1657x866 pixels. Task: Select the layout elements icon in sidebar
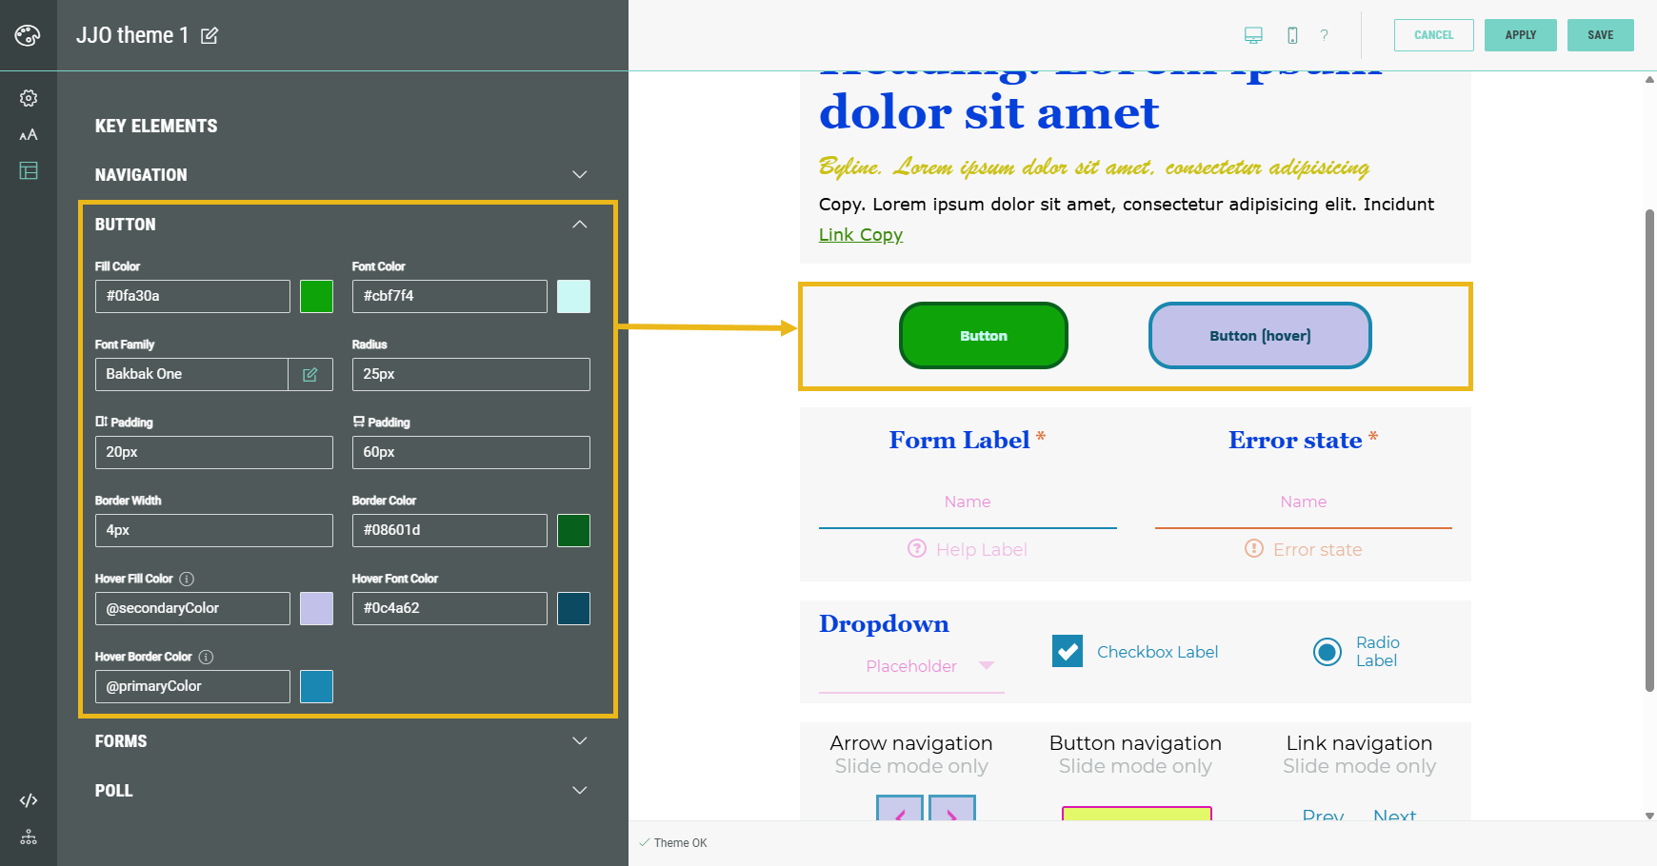[x=29, y=171]
